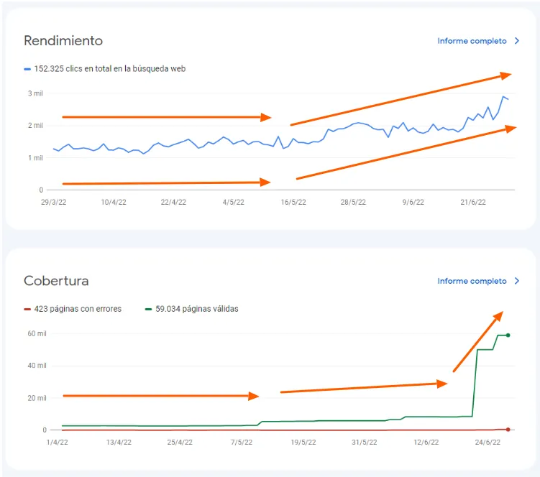Click the '22/4/22' date label

pyautogui.click(x=173, y=203)
